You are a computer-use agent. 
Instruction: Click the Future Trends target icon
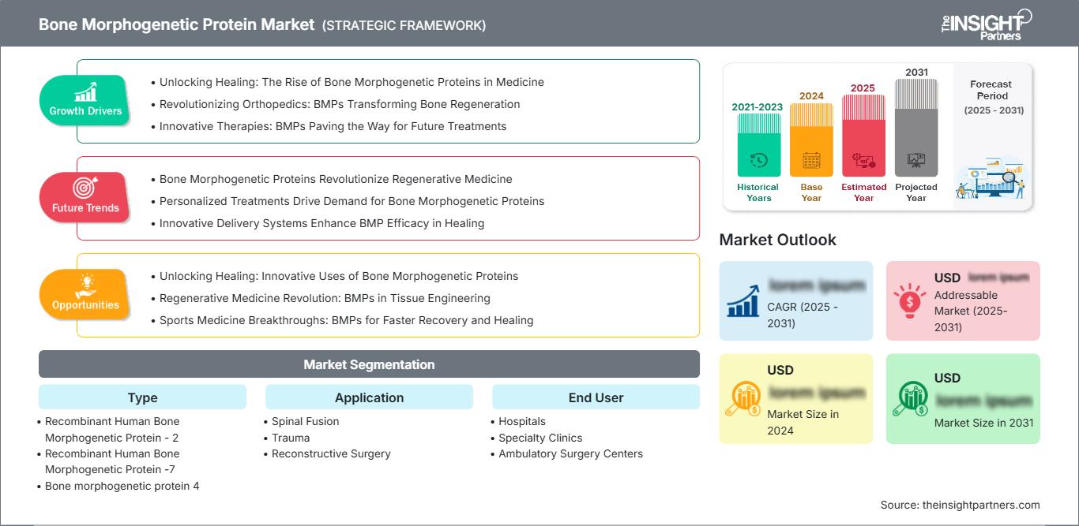point(85,188)
